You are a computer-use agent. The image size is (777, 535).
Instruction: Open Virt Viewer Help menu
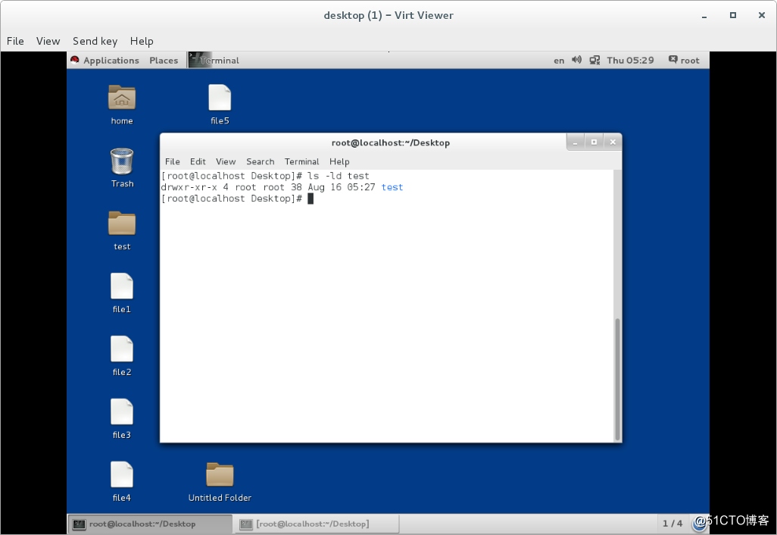[x=142, y=41]
